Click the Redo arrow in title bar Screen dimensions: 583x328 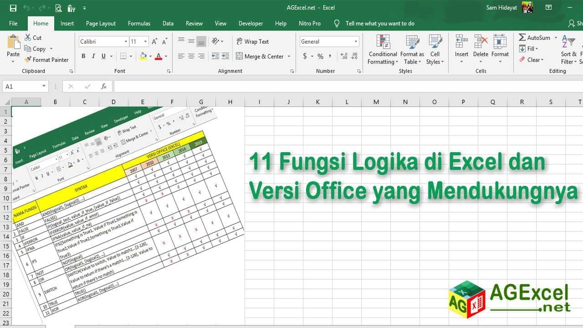[x=41, y=8]
